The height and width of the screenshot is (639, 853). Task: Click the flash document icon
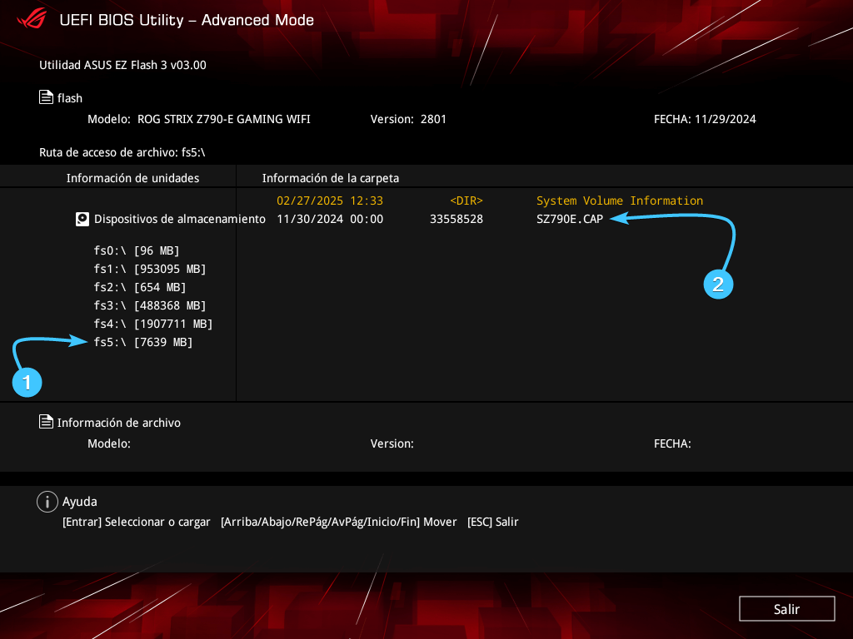47,97
